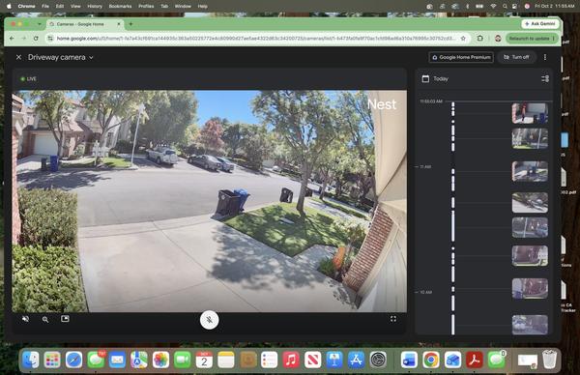Viewport: 580px width, 375px height.
Task: Open Spotlight search in menu bar
Action: pyautogui.click(x=505, y=7)
